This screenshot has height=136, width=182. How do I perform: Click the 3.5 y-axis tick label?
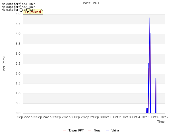pos(18,44)
